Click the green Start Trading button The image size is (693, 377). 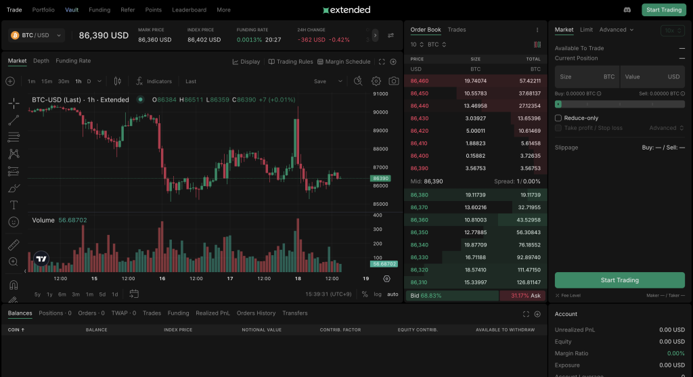[x=619, y=280]
